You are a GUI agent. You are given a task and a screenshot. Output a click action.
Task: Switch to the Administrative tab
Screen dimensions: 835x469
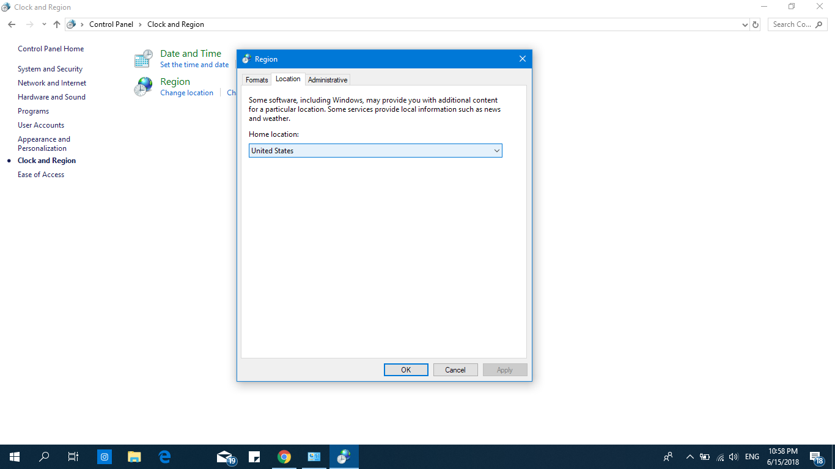328,80
